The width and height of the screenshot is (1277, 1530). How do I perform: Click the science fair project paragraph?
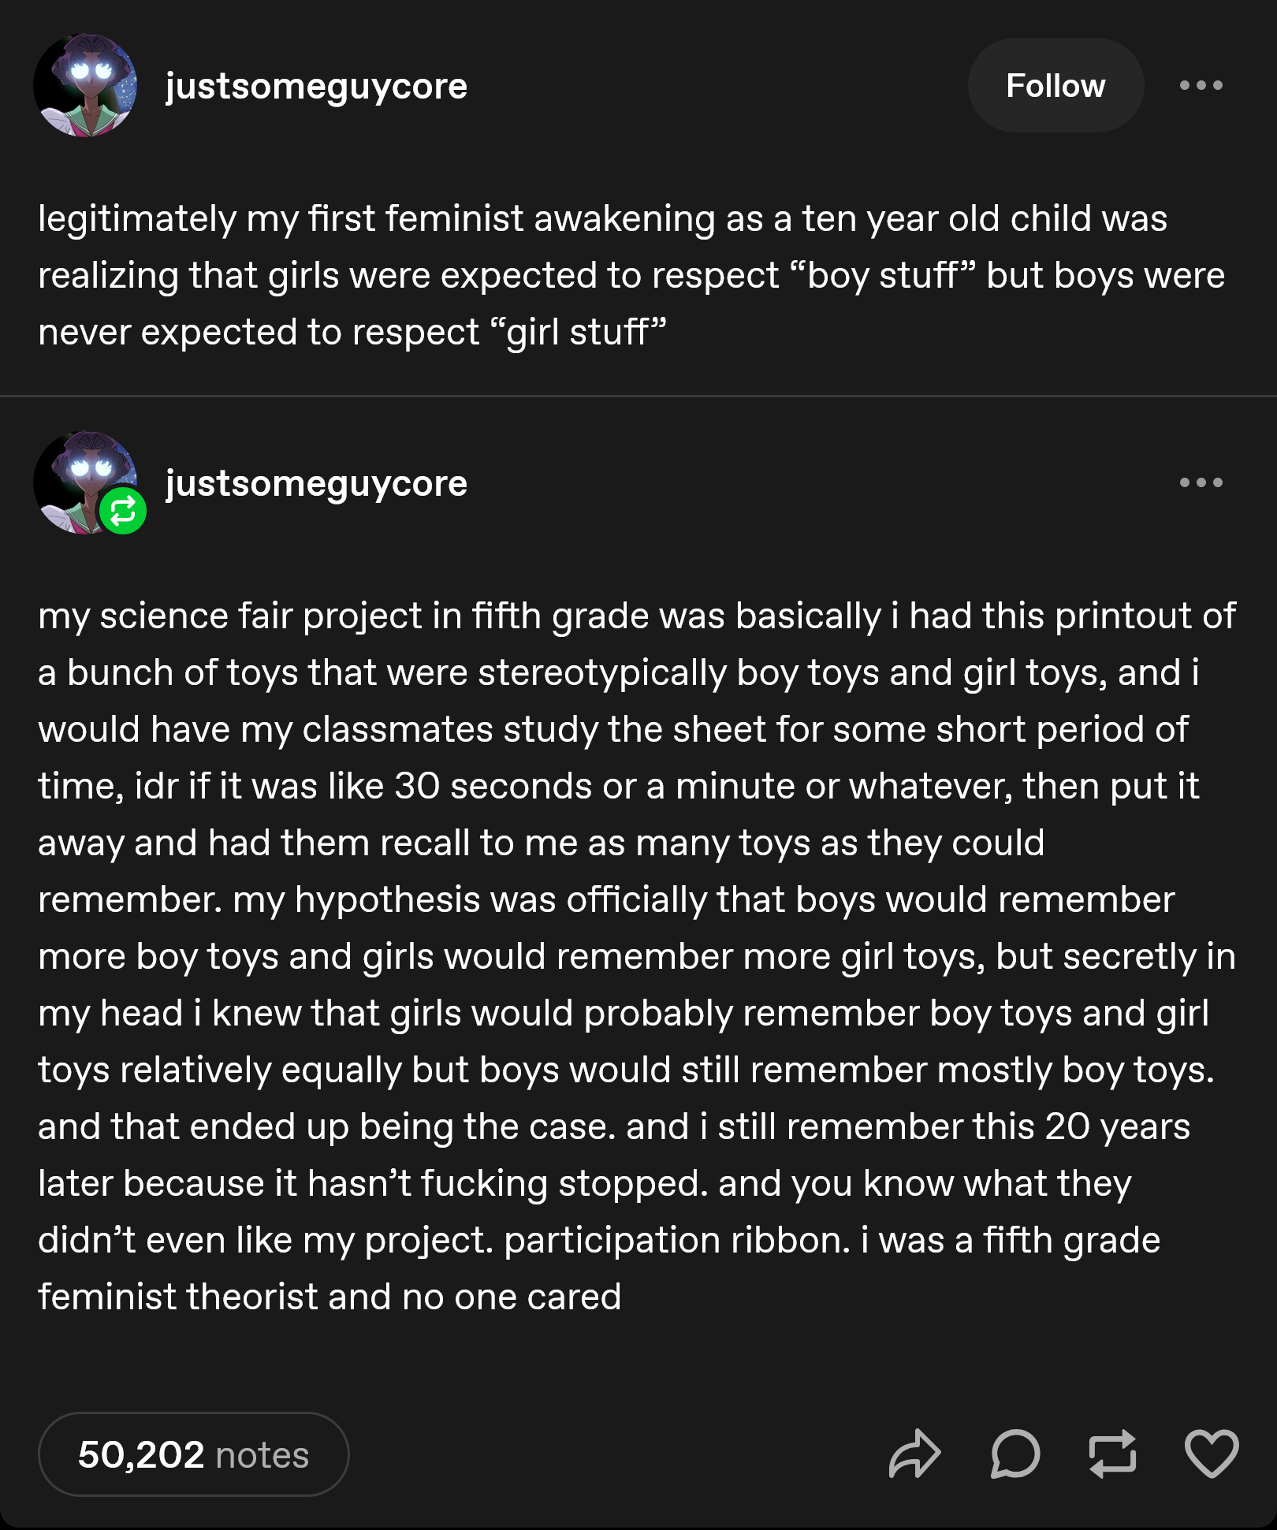(637, 956)
